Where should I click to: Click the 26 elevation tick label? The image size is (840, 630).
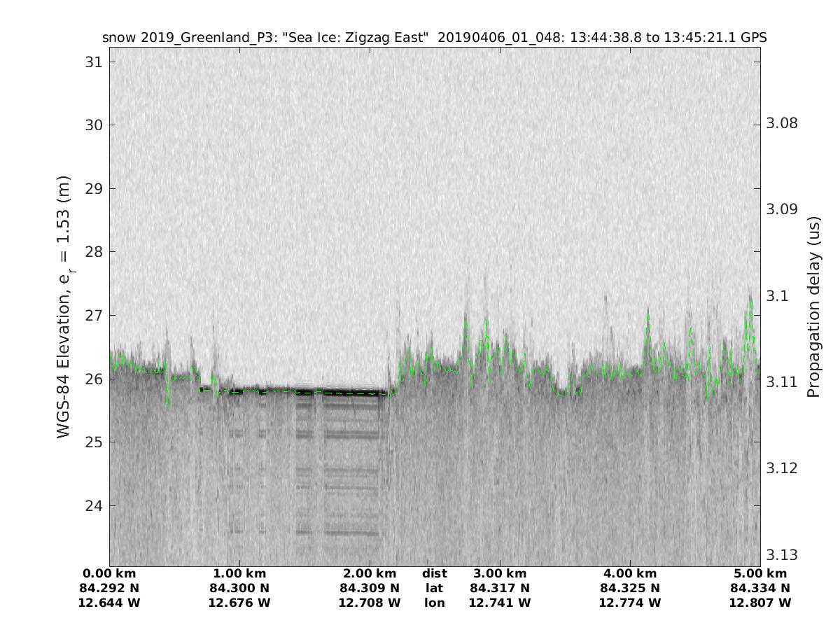pyautogui.click(x=90, y=379)
